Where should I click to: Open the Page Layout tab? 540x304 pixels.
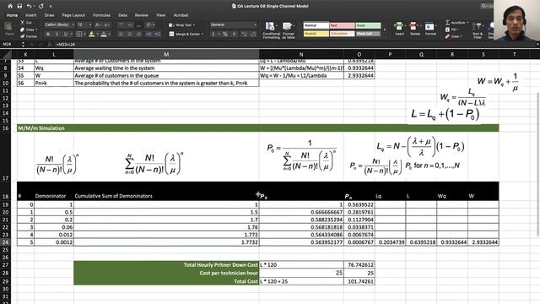click(73, 15)
